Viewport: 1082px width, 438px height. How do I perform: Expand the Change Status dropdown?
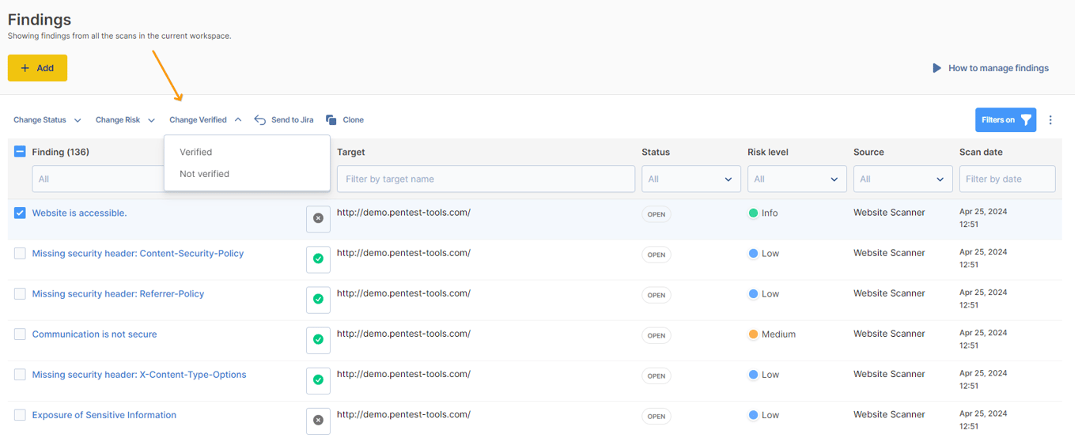pos(47,120)
